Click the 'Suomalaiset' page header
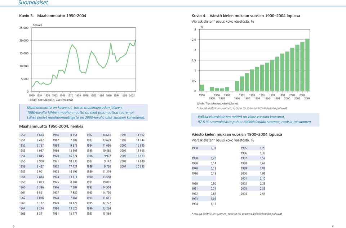The height and width of the screenshot is (228, 346). [x=33, y=3]
